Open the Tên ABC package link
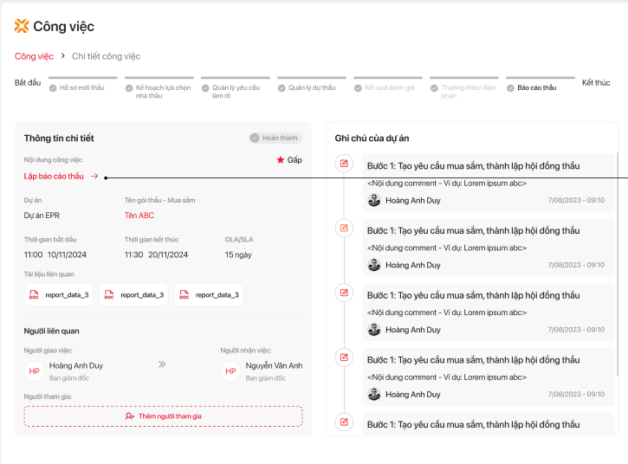 tap(139, 216)
